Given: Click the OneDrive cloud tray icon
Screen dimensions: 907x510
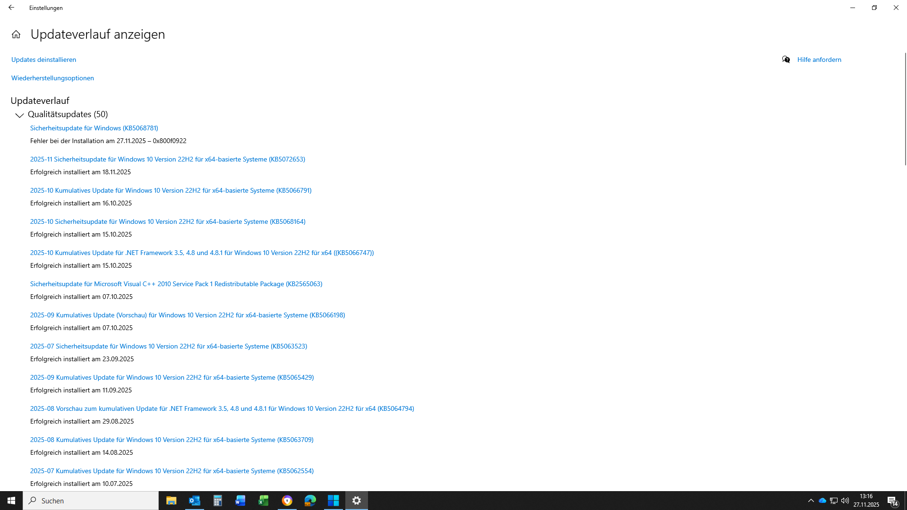Looking at the screenshot, I should tap(822, 501).
